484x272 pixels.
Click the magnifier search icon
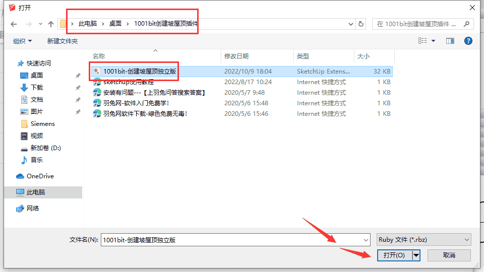click(467, 24)
